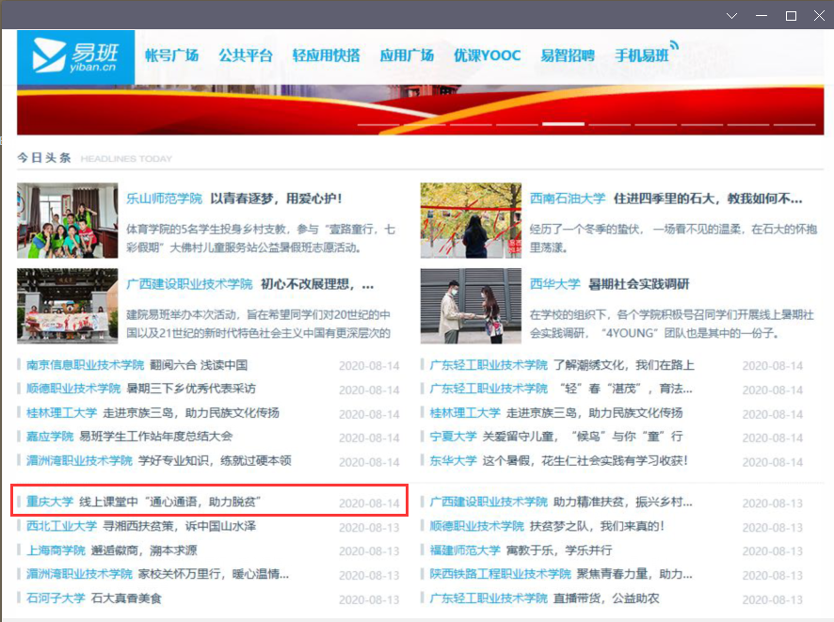This screenshot has height=622, width=834.
Task: Click the 嘉应学院 school link
Action: (50, 437)
